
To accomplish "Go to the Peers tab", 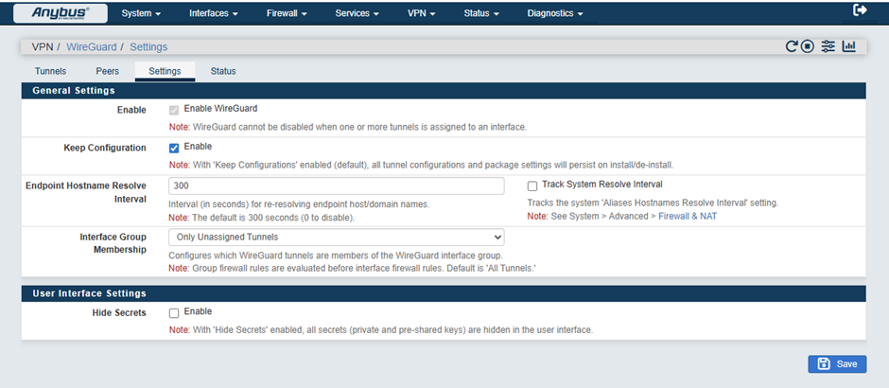I will [107, 71].
